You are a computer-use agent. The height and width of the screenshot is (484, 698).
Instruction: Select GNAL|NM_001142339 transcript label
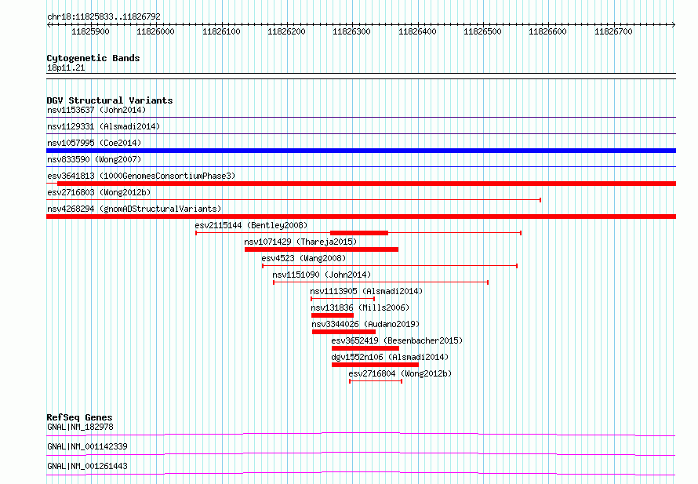tap(87, 446)
